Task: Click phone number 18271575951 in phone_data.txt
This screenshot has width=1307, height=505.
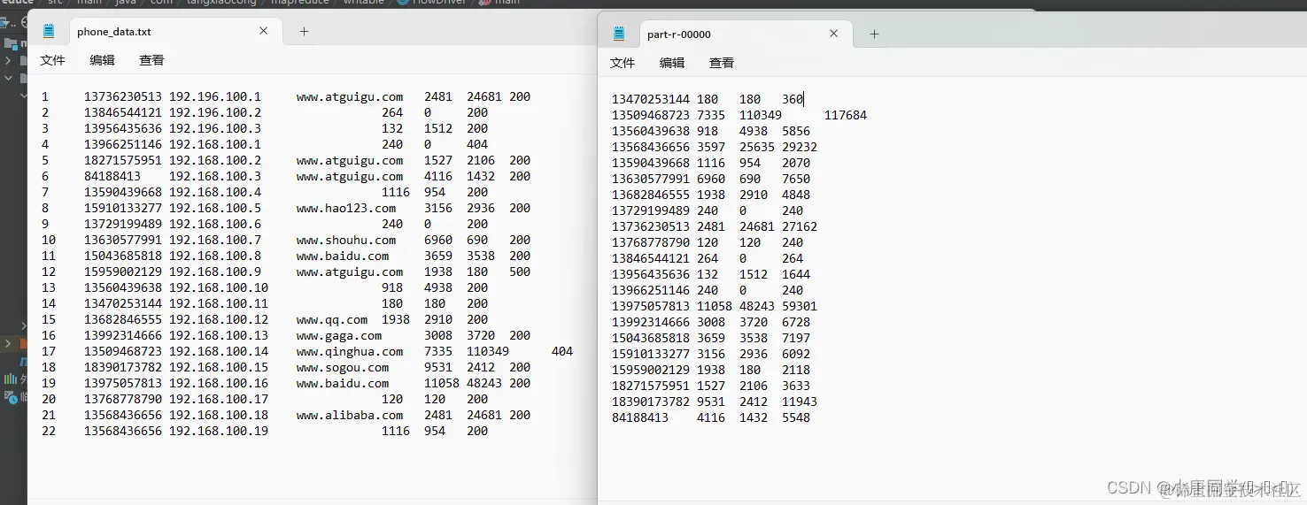Action: pyautogui.click(x=123, y=160)
